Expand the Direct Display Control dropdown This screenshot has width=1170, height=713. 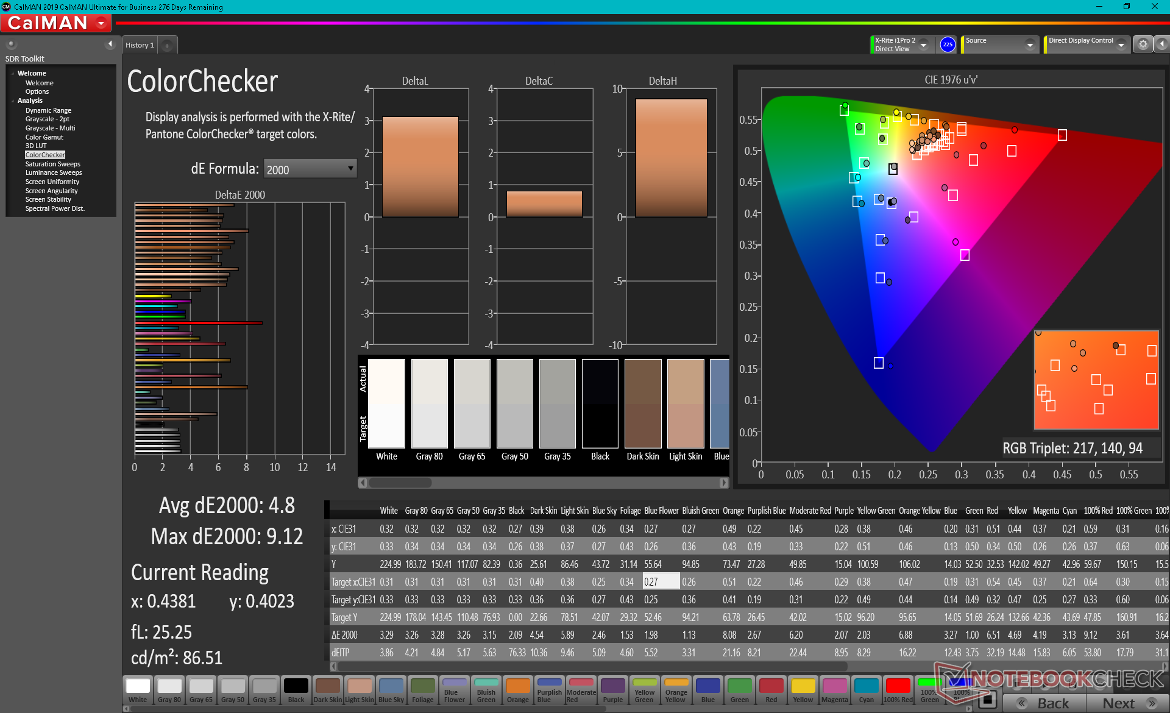1121,44
